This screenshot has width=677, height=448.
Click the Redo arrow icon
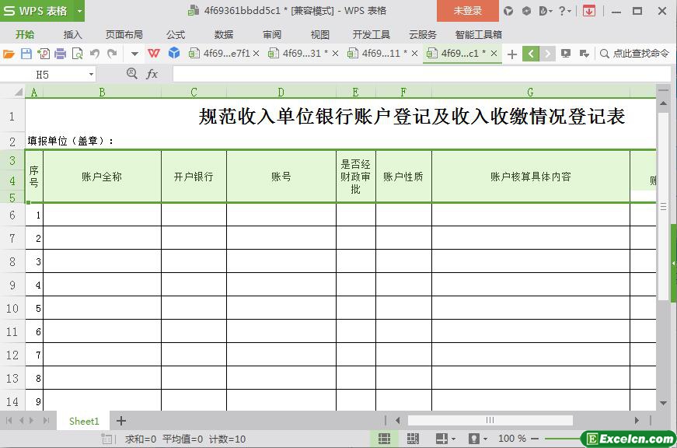pyautogui.click(x=112, y=54)
